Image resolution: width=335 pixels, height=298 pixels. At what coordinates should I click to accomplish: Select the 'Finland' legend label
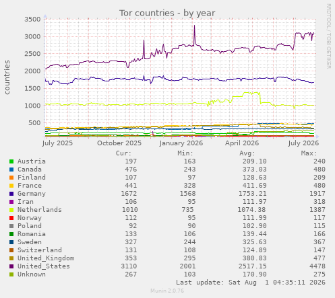click(32, 178)
